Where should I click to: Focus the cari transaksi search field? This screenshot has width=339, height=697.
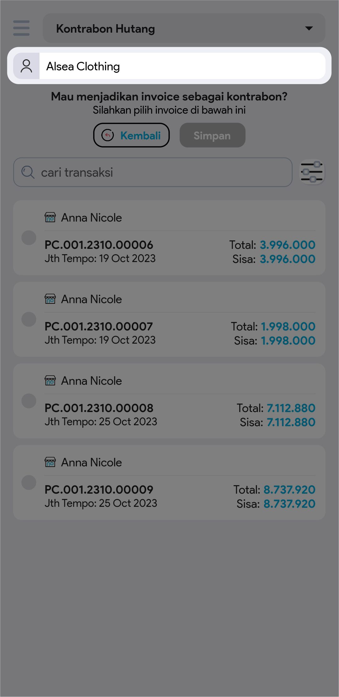[163, 172]
